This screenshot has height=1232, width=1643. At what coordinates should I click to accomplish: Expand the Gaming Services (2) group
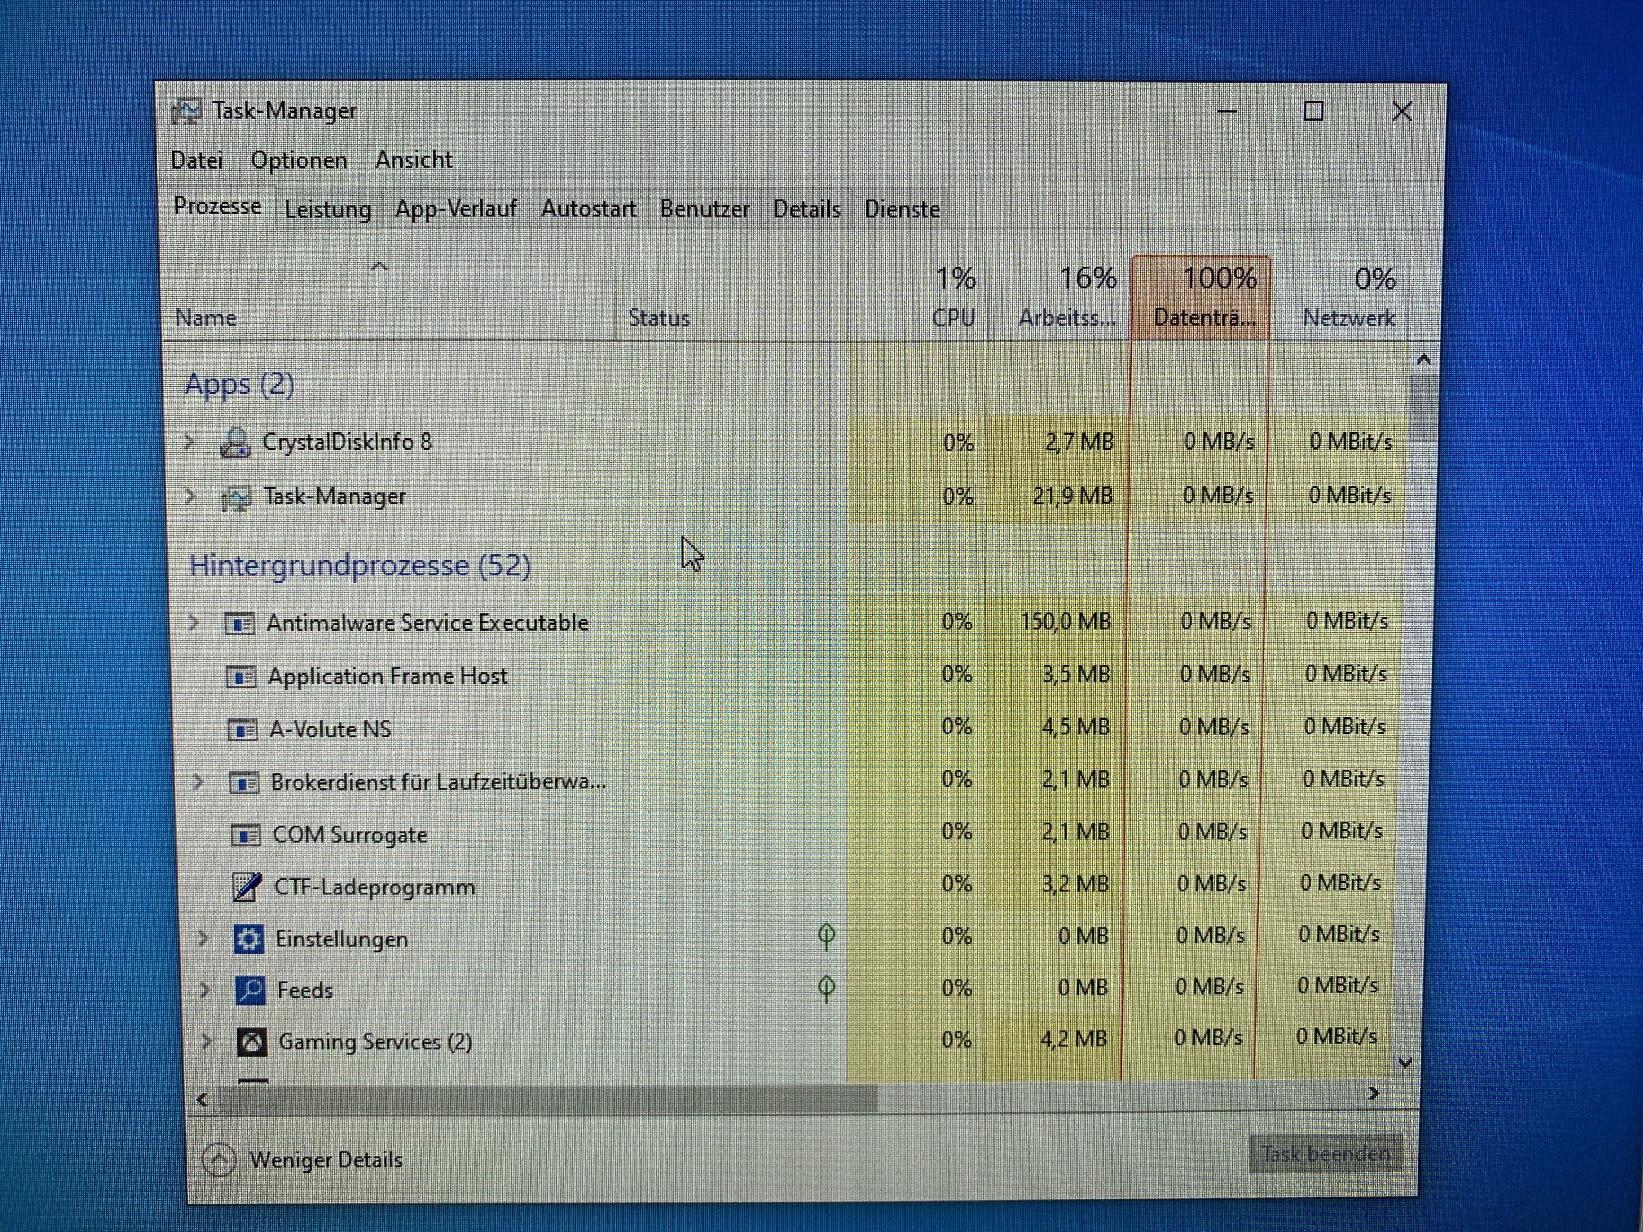pyautogui.click(x=207, y=1042)
